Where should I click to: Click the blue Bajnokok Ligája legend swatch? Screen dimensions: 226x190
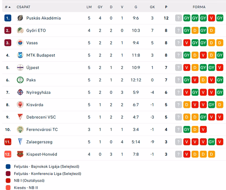pyautogui.click(x=8, y=167)
